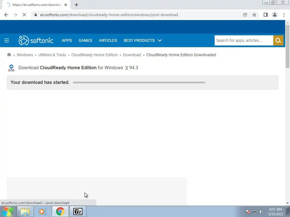The image size is (290, 217).
Task: Click the lock icon in the address bar
Action: (36, 15)
